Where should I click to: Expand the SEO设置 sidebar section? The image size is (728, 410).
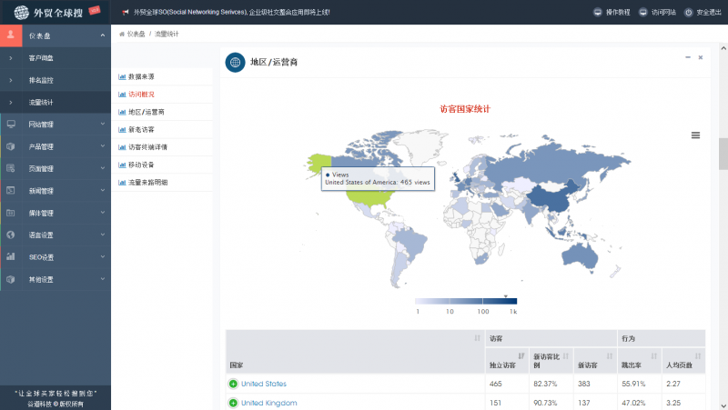click(x=55, y=257)
